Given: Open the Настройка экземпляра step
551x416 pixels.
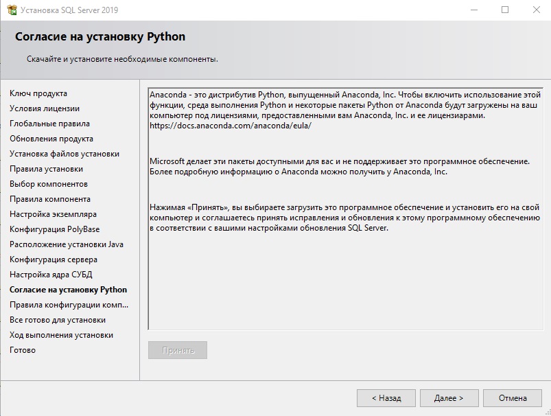Looking at the screenshot, I should 53,214.
